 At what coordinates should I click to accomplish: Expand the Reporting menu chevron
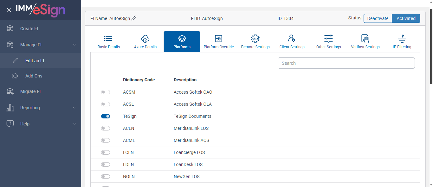point(74,108)
